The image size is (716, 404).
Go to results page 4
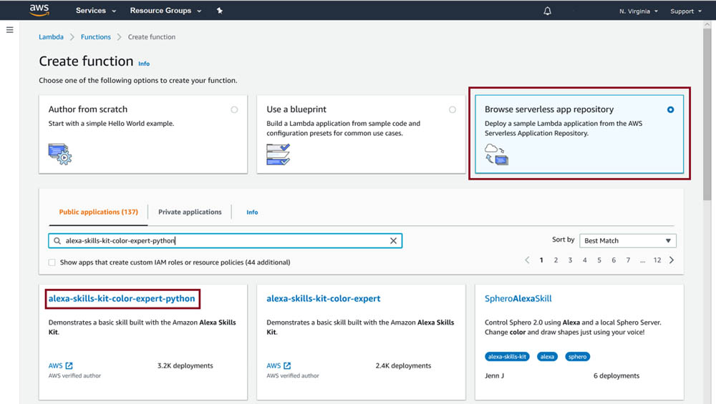pyautogui.click(x=584, y=260)
